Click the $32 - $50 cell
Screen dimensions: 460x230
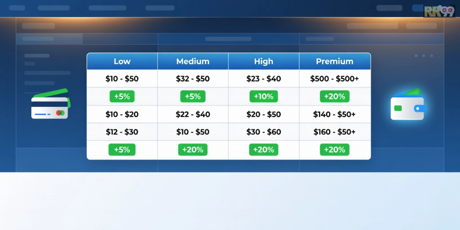[x=193, y=79]
